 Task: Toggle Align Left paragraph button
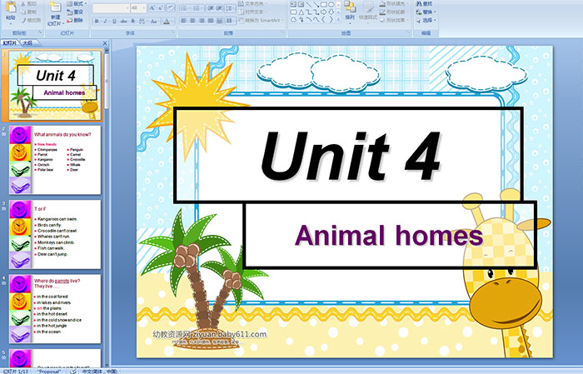pos(184,21)
